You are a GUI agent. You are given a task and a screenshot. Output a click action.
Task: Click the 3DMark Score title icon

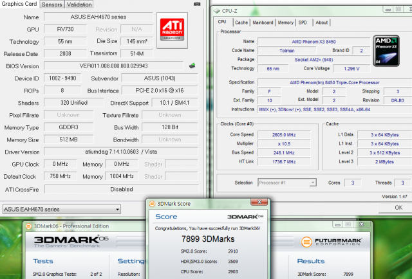[152, 204]
